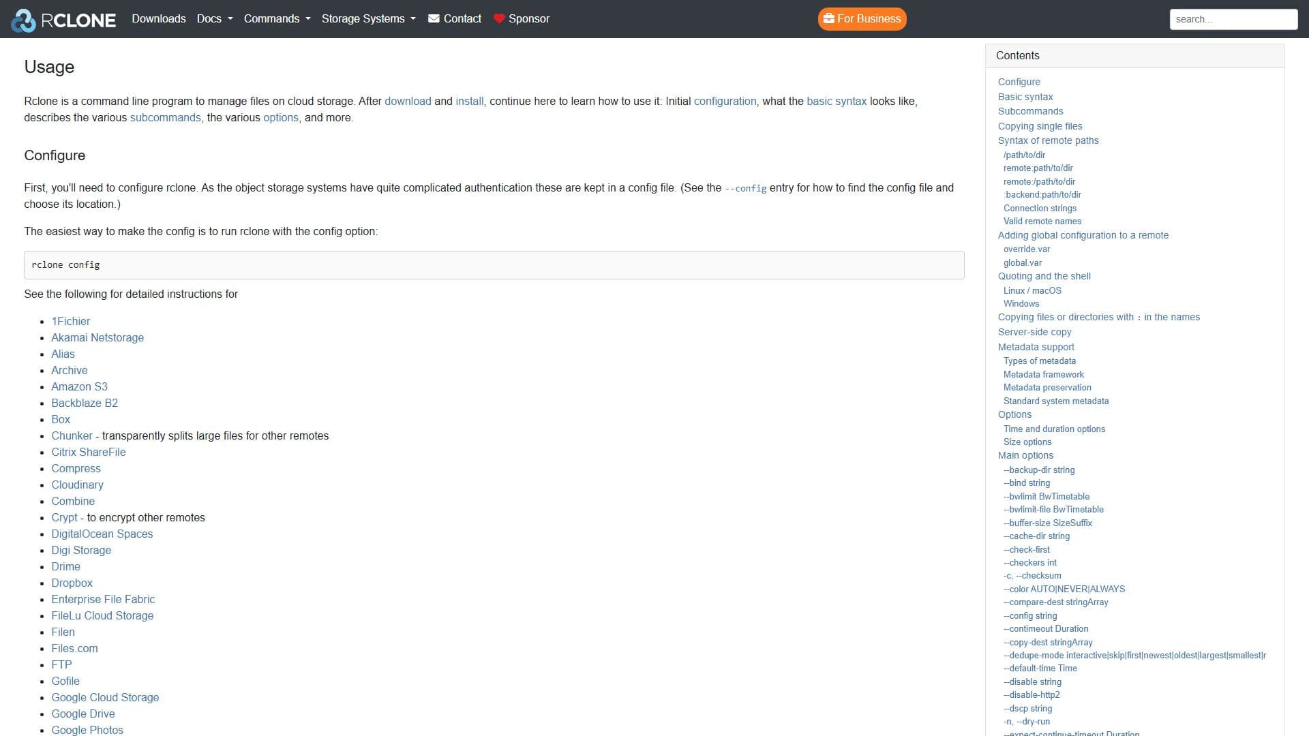The image size is (1309, 736).
Task: Jump to Basic syntax in Contents
Action: pos(1025,97)
